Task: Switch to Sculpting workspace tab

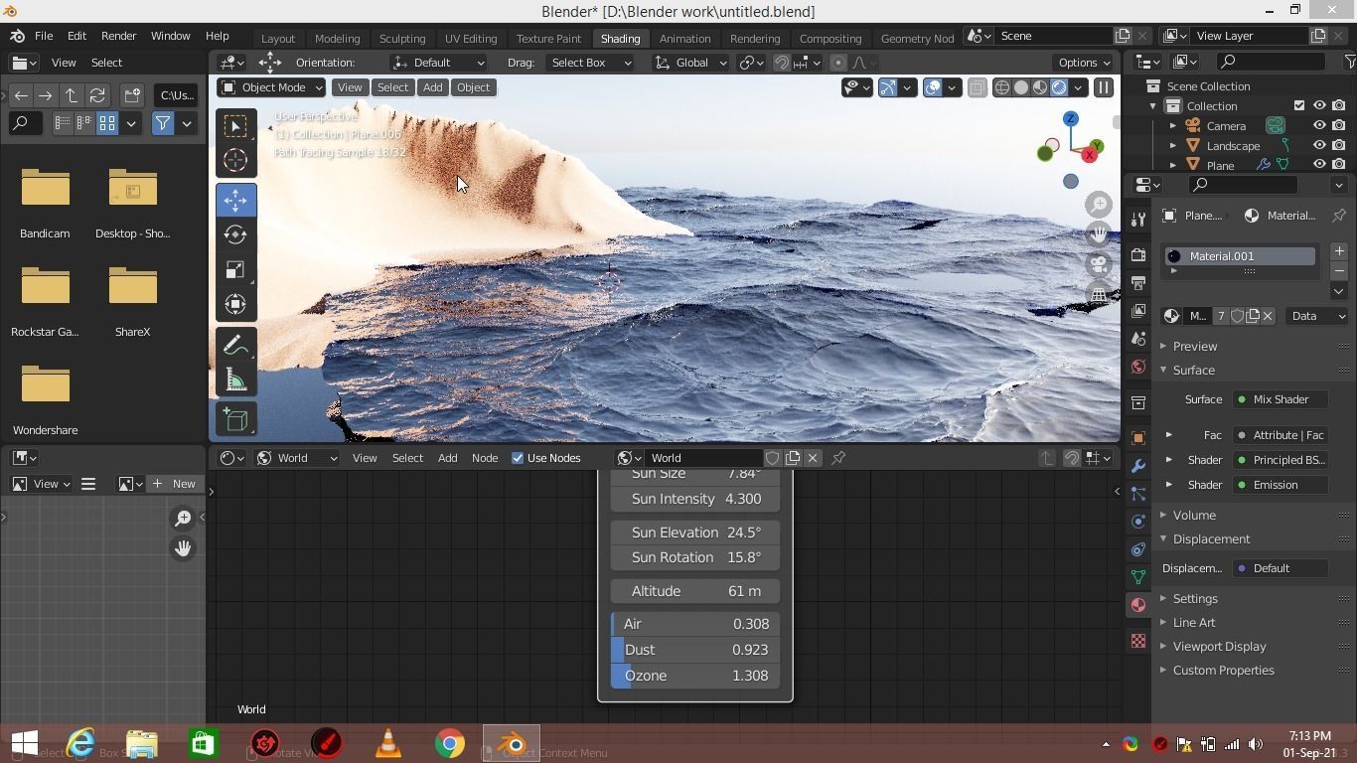Action: tap(402, 38)
